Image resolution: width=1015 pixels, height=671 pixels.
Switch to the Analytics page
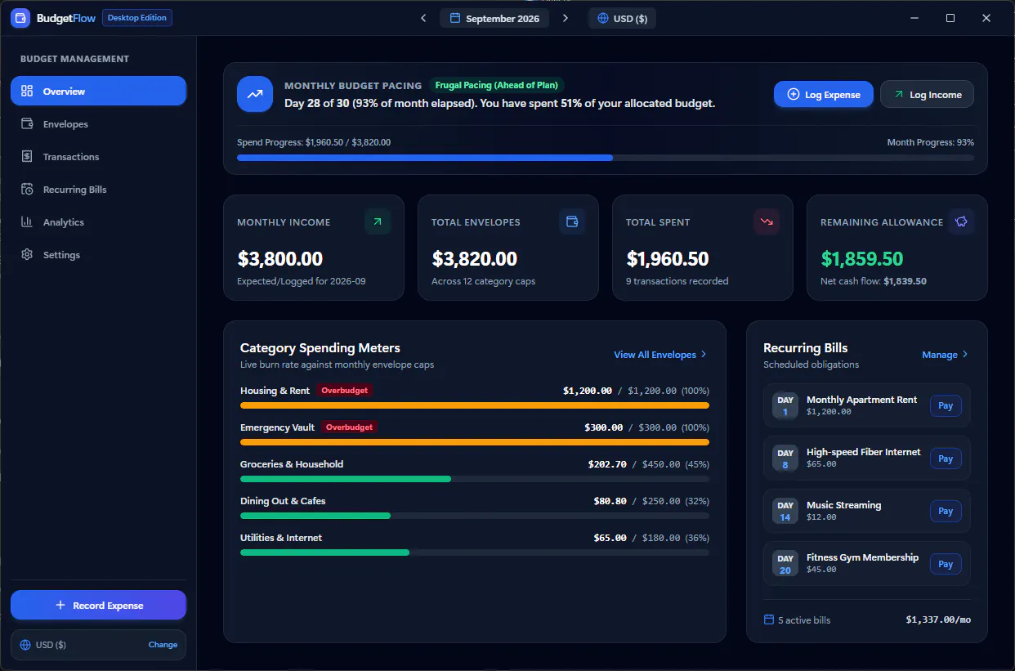98,221
